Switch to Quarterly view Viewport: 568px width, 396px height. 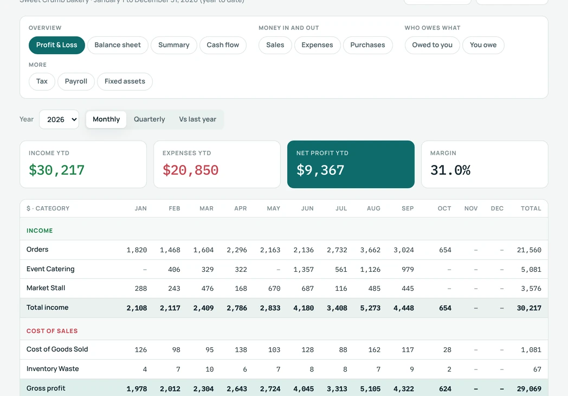tap(149, 119)
